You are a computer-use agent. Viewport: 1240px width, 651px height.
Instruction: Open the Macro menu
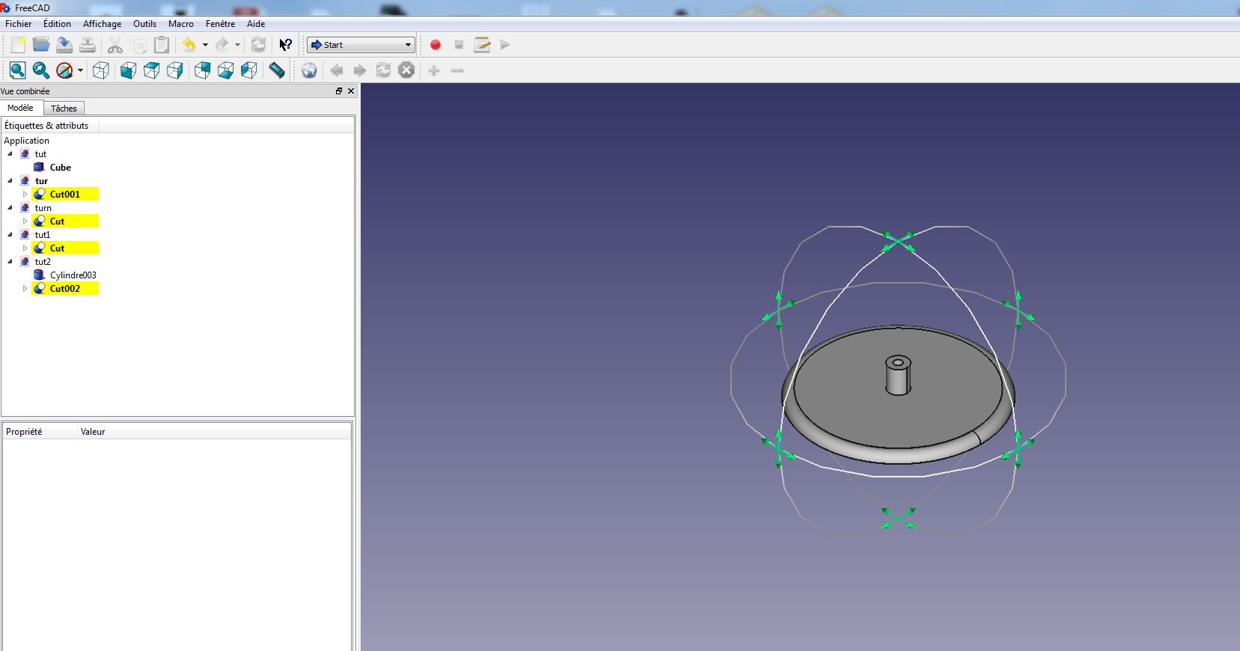pos(180,24)
